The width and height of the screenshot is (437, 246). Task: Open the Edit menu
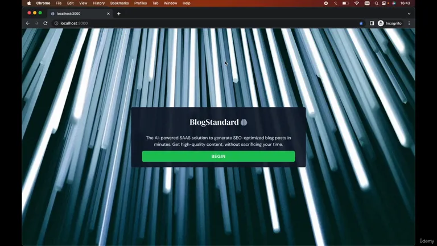(x=70, y=3)
